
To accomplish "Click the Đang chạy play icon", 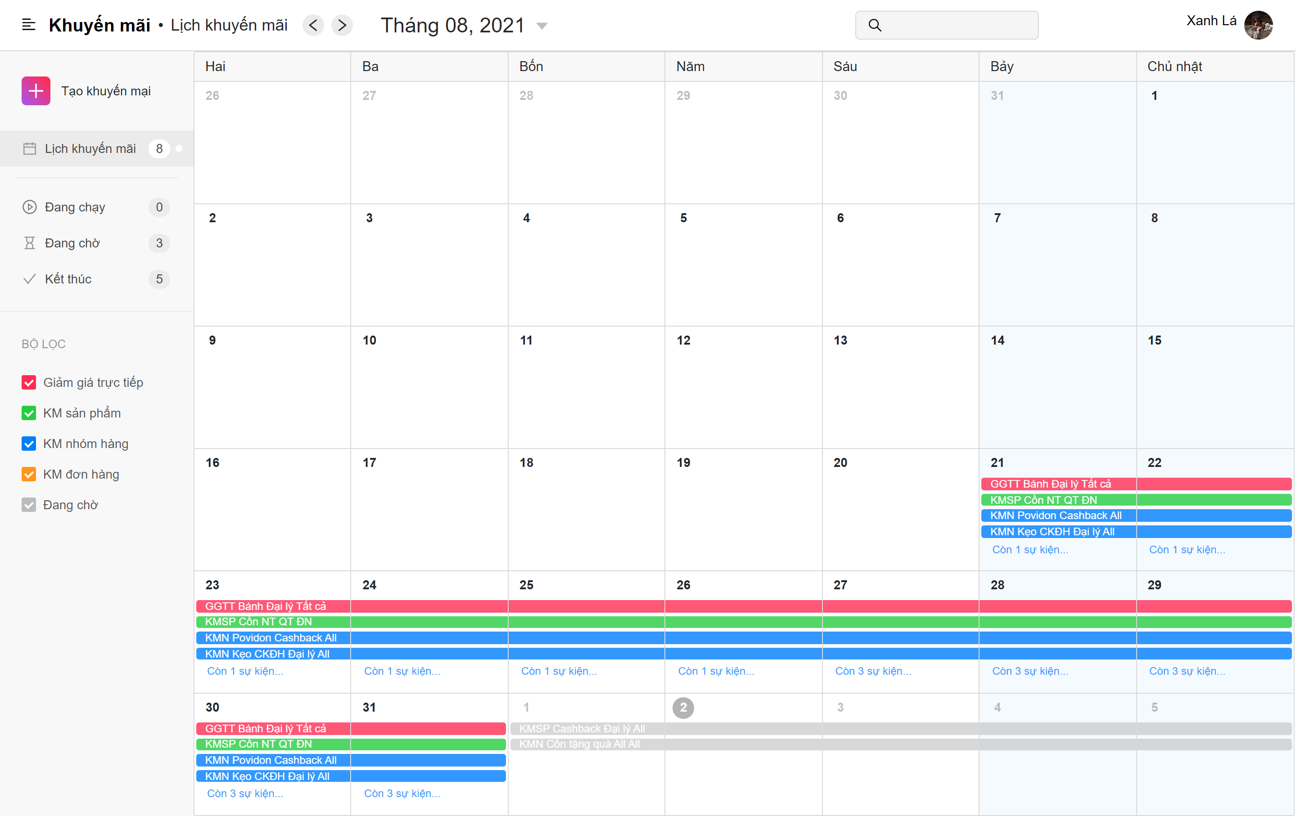I will (29, 207).
